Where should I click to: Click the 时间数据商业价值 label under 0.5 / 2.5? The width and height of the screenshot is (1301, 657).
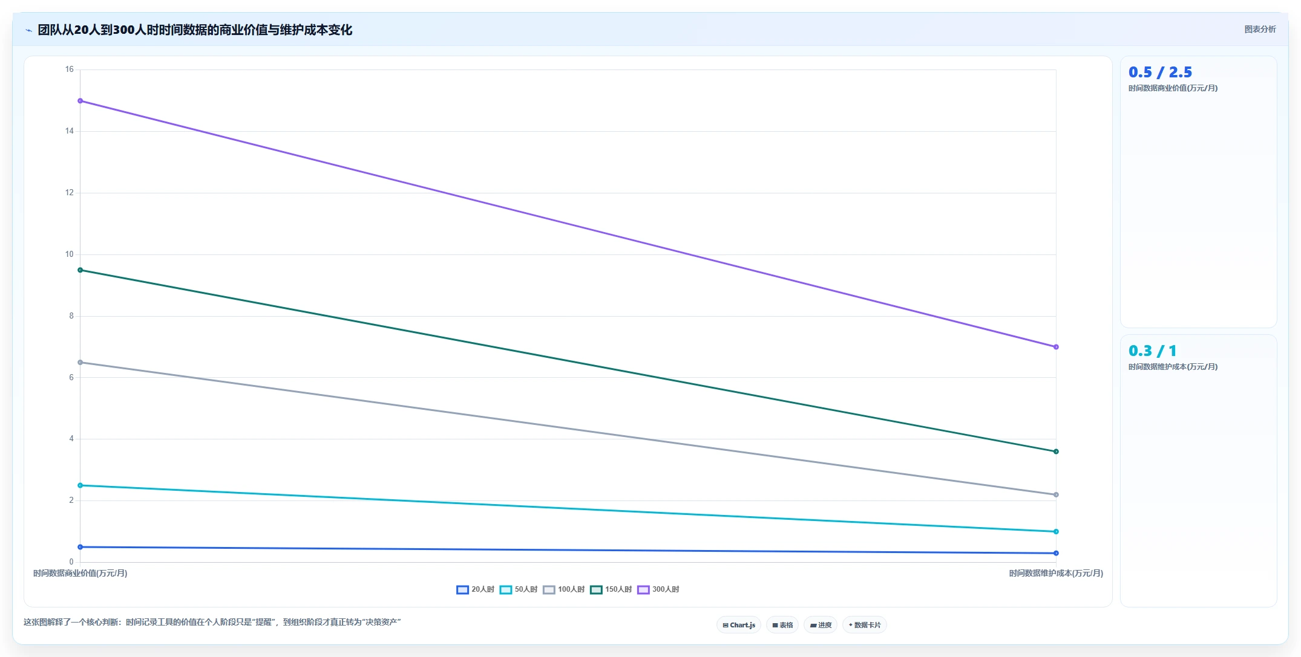point(1173,88)
